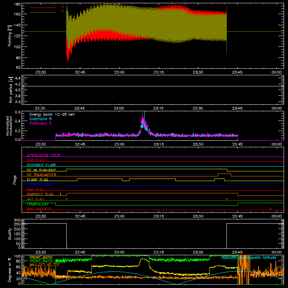This screenshot has height=288, width=288.
Task: Click the 'Absolute geomagnetic latitude' label
Action: [249, 257]
